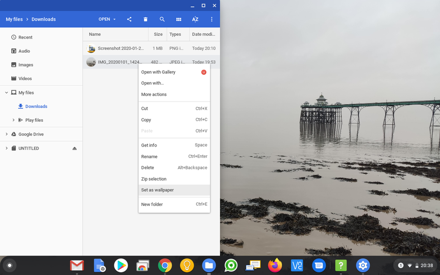Choose Open with Gallery
The height and width of the screenshot is (275, 440).
click(158, 72)
